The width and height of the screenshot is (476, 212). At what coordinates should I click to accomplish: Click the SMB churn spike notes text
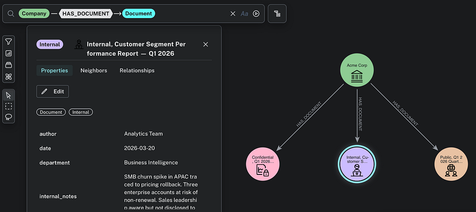pos(161,192)
